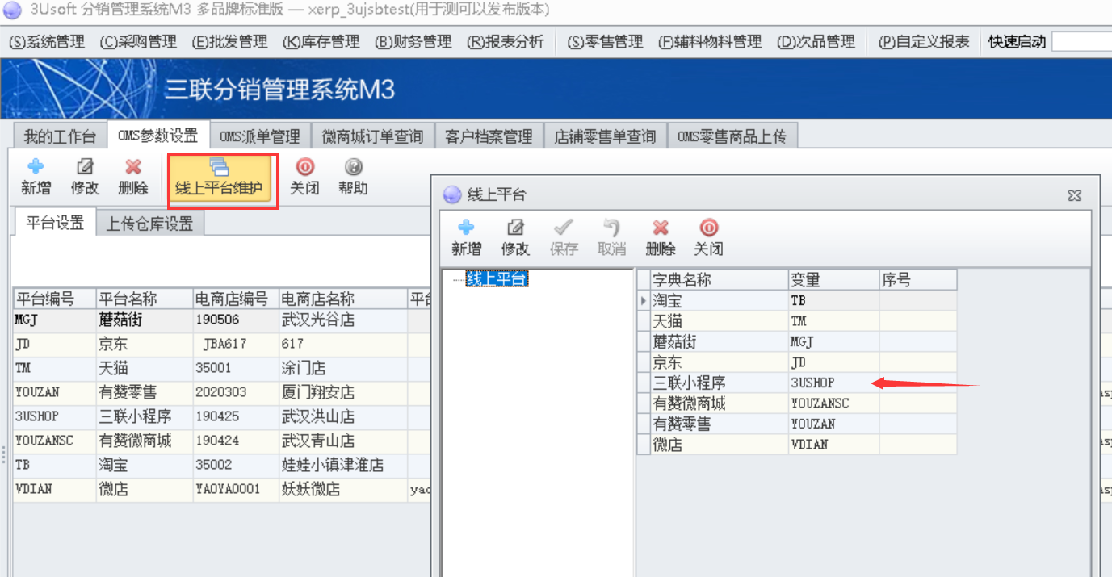Select the 京东 row in dictionary table

(797, 362)
